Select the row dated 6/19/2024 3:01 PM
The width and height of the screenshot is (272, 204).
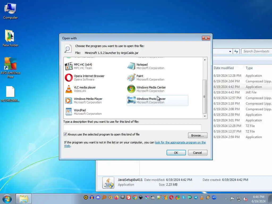243,120
